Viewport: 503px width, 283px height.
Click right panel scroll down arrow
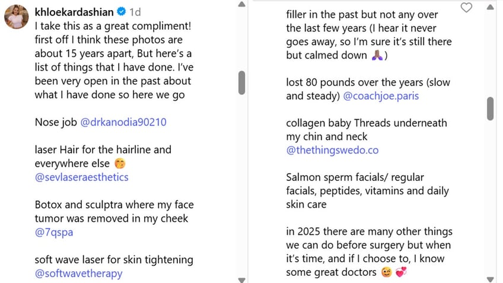click(x=490, y=279)
